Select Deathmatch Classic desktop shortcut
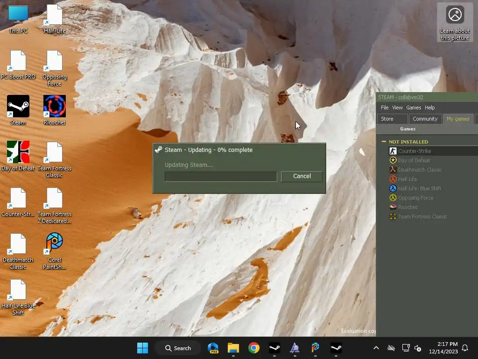Viewport: 478px width, 359px height. tap(18, 251)
